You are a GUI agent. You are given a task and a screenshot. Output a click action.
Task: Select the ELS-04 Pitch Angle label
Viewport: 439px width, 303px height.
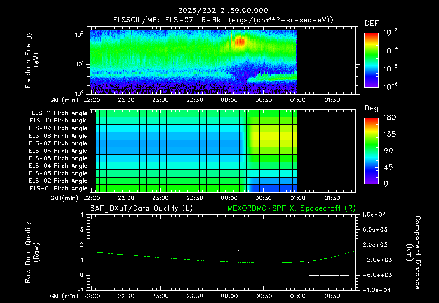tap(58, 166)
